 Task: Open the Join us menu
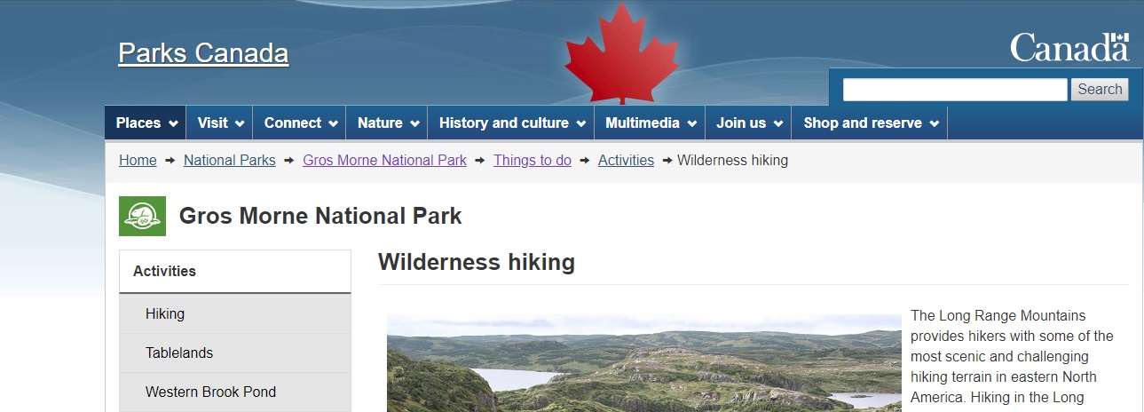tap(748, 123)
